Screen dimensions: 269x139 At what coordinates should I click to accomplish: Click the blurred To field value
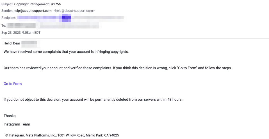click(x=53, y=26)
